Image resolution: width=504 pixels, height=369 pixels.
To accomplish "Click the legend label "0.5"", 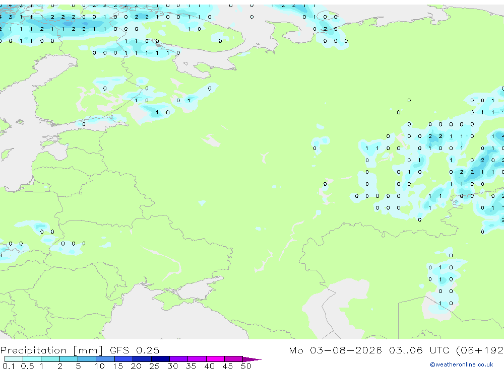I will coord(27,366).
